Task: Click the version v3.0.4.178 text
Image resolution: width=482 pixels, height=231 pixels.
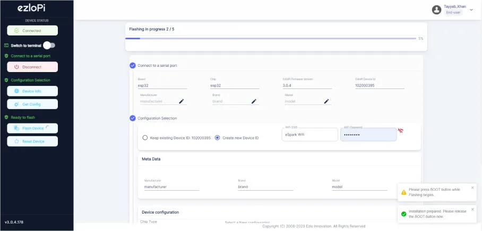Action: click(14, 222)
